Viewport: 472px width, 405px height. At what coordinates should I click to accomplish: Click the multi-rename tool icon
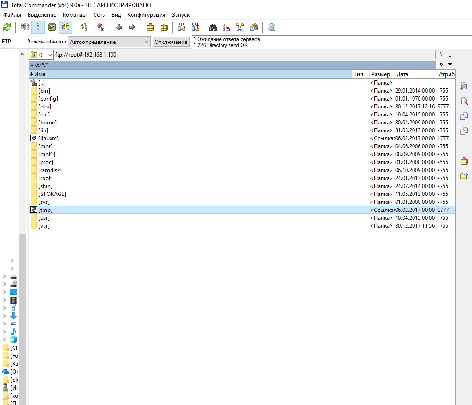click(226, 28)
